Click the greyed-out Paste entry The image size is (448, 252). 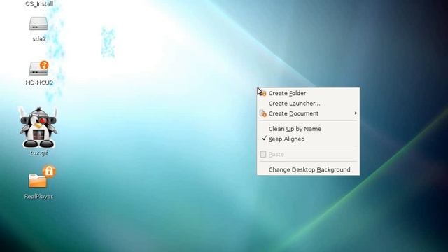[x=308, y=154]
